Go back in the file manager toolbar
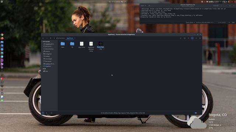Image resolution: width=236 pixels, height=132 pixels. click(43, 38)
